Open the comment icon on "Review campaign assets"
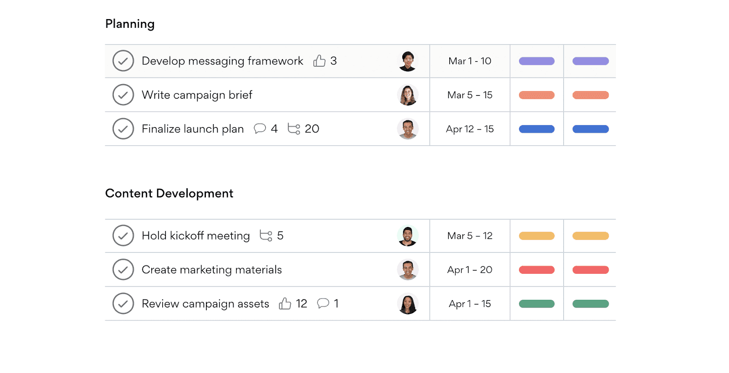Image resolution: width=729 pixels, height=373 pixels. [x=323, y=303]
